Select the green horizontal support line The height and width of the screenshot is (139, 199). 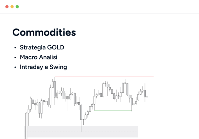113,110
